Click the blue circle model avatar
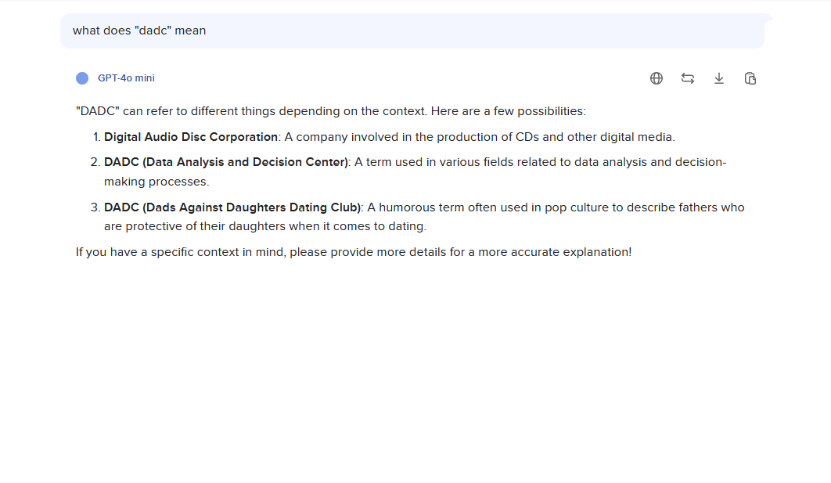 pos(82,78)
